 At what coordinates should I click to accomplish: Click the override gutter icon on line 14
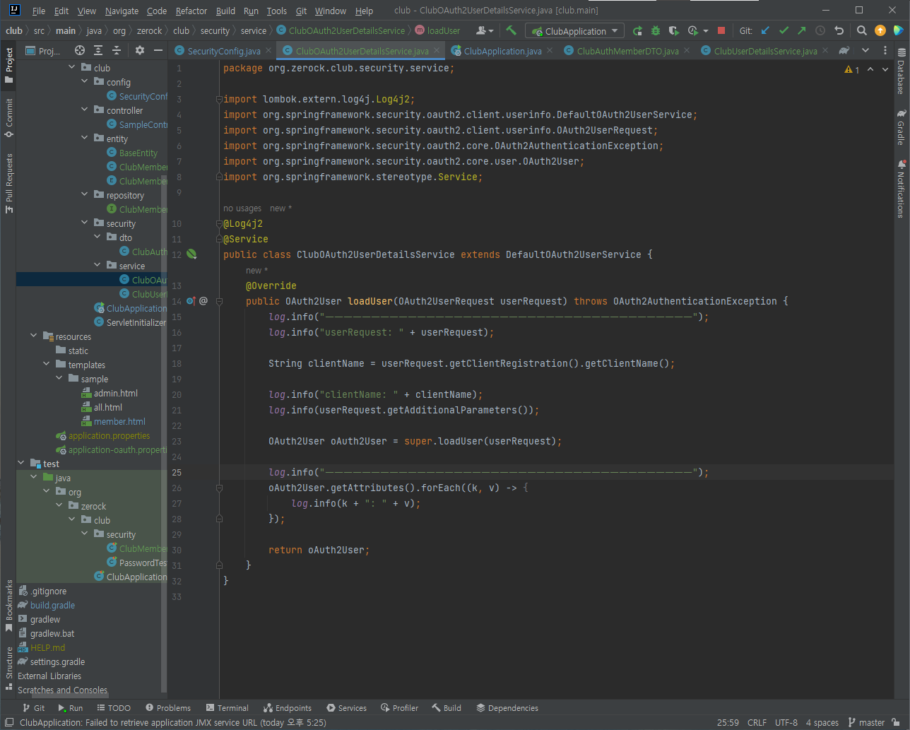[191, 301]
